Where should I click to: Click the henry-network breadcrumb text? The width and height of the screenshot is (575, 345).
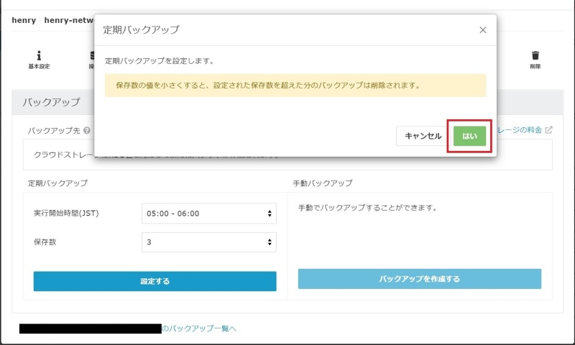click(x=68, y=20)
